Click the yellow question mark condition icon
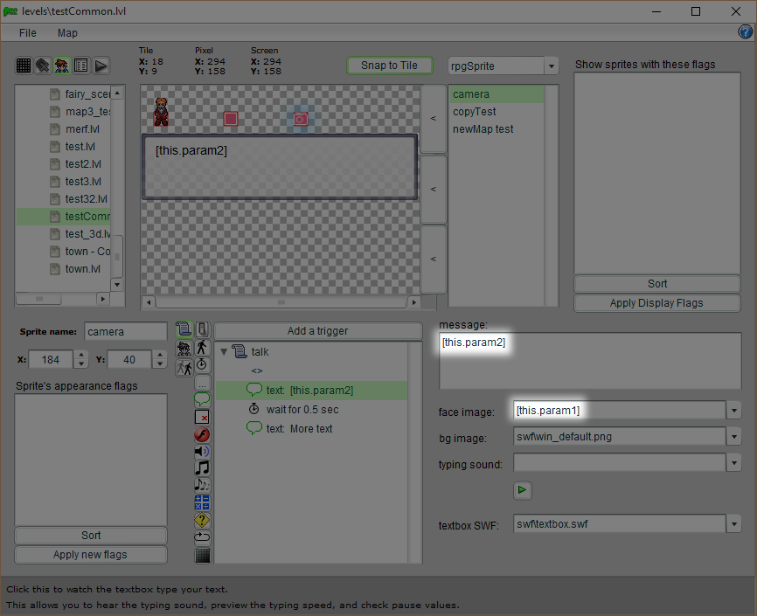Screen dimensions: 757x616 [203, 520]
